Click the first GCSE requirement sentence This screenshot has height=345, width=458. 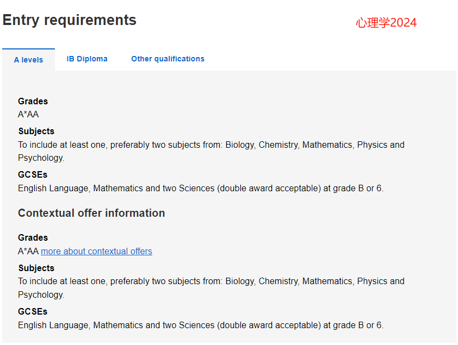(x=201, y=189)
